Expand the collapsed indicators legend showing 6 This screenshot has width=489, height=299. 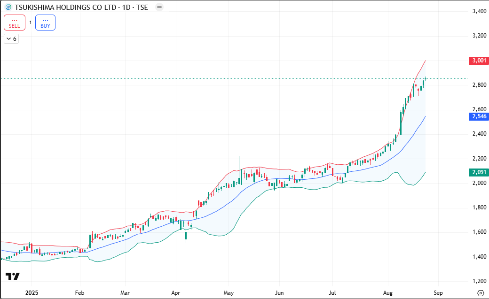coord(11,39)
